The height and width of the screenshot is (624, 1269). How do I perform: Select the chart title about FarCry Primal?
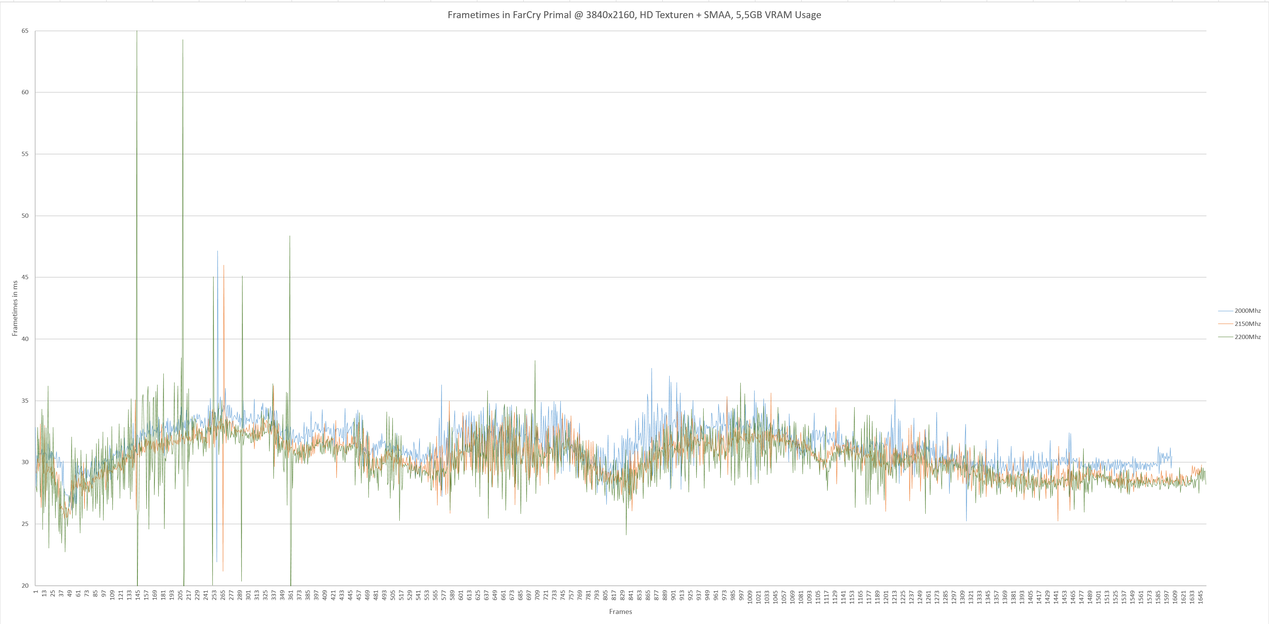[634, 15]
